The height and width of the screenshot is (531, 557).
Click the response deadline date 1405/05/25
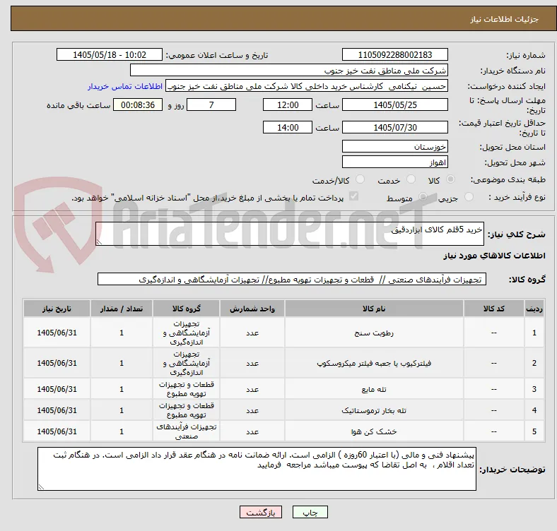(394, 105)
